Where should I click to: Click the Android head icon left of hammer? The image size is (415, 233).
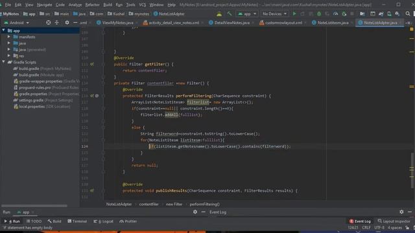(x=219, y=14)
